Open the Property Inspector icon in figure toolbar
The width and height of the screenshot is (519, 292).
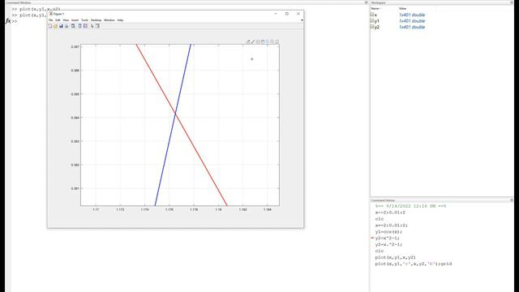(97, 26)
